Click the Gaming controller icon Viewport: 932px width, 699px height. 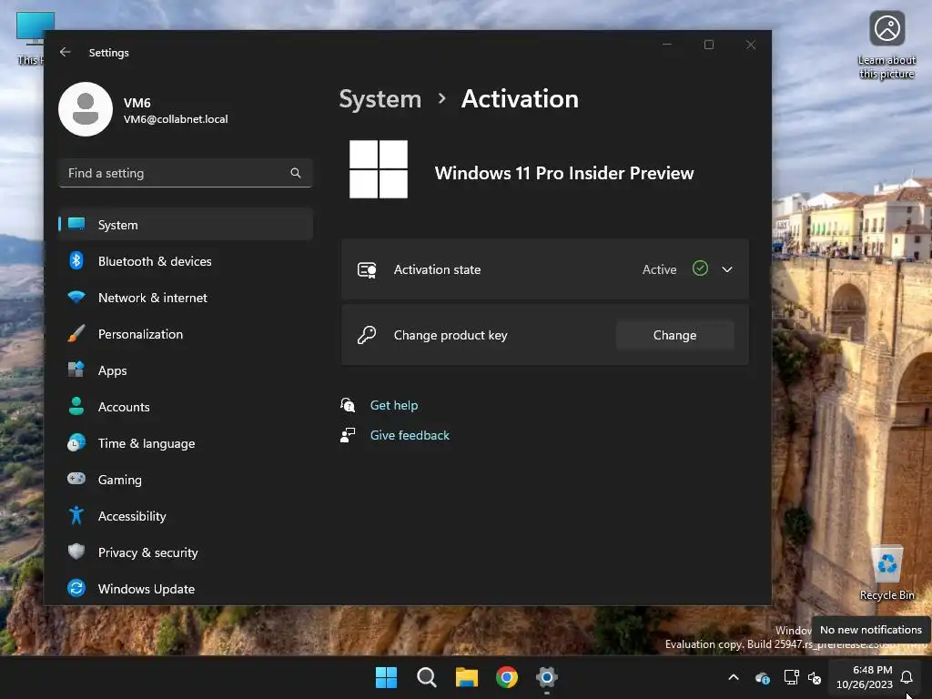[76, 479]
